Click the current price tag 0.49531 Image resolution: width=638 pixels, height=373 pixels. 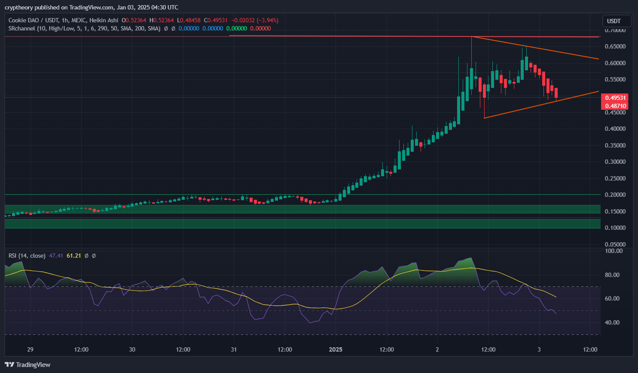tap(615, 98)
